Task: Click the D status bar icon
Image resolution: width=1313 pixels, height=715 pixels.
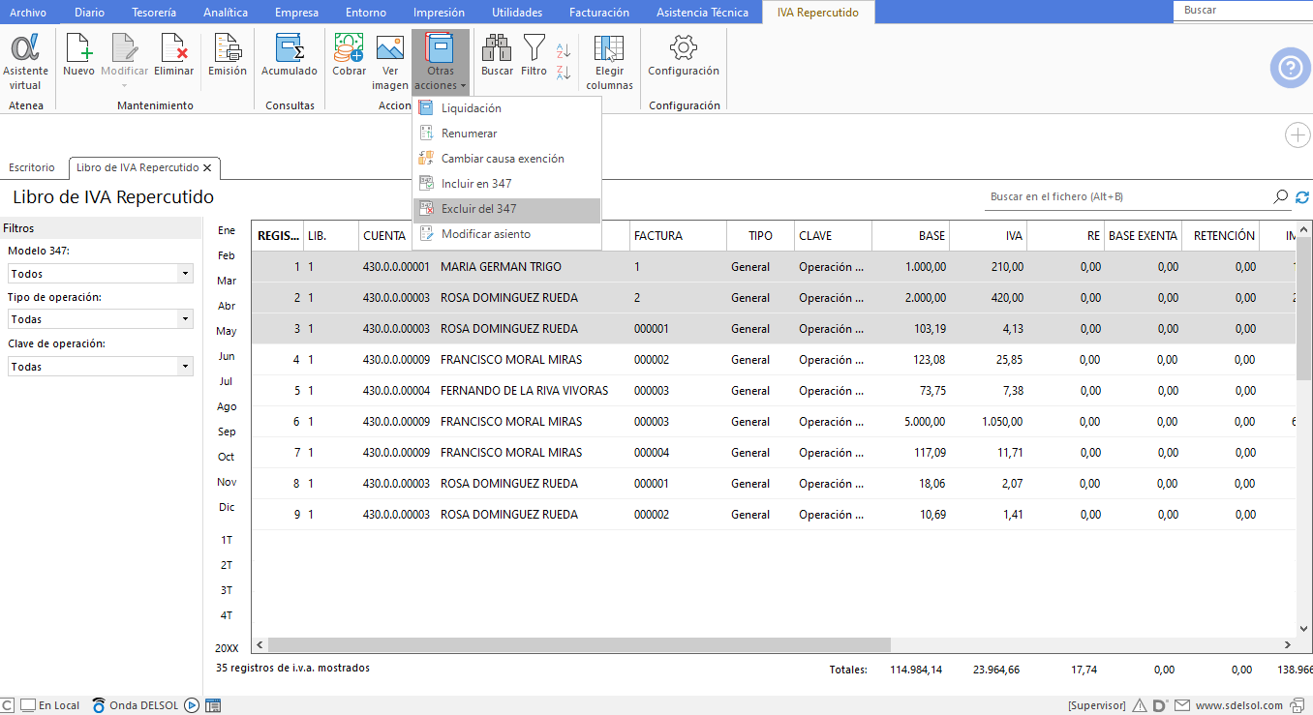Action: (x=1160, y=705)
